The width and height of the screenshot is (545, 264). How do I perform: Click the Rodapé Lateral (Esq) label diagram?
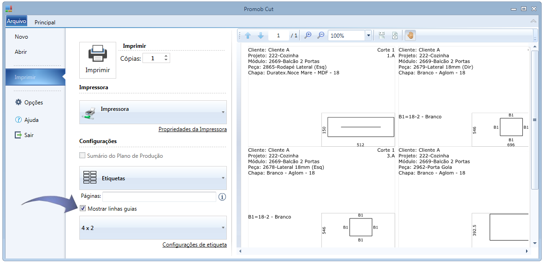(358, 129)
